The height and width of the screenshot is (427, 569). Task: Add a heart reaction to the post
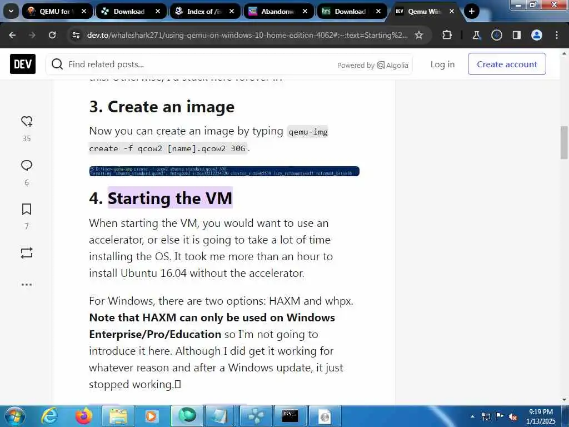[x=27, y=121]
